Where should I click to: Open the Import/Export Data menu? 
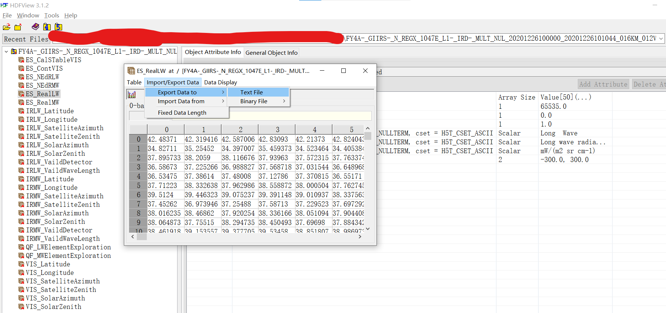[x=173, y=82]
